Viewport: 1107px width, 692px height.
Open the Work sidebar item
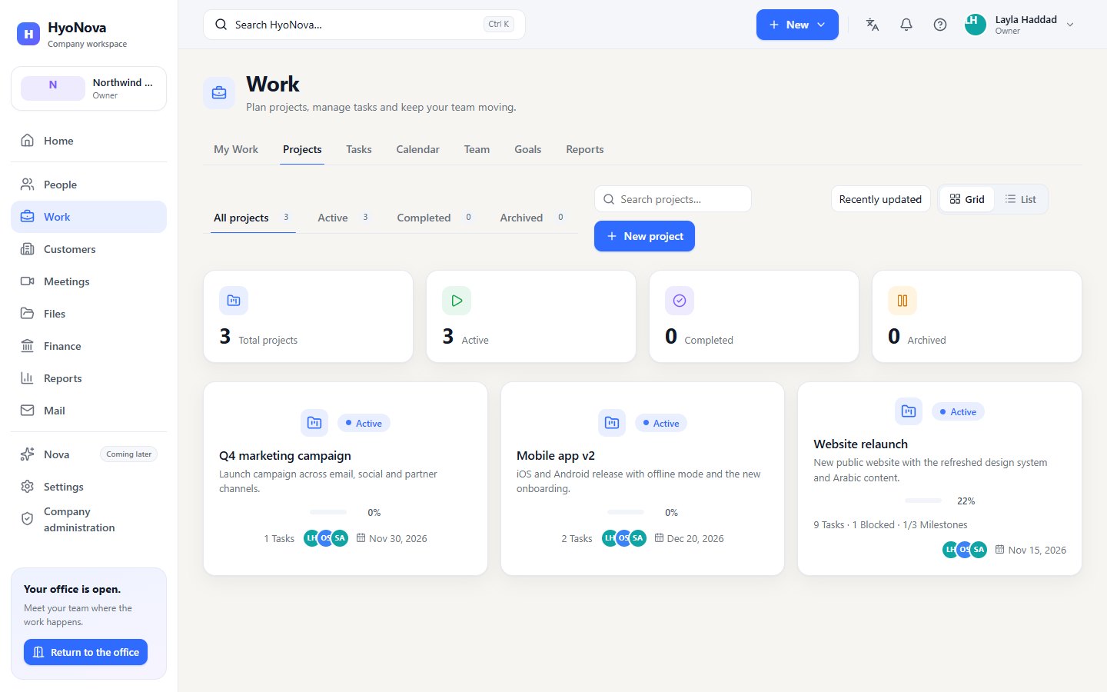(88, 217)
